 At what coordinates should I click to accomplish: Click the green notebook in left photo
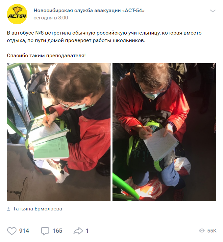[x=51, y=148]
